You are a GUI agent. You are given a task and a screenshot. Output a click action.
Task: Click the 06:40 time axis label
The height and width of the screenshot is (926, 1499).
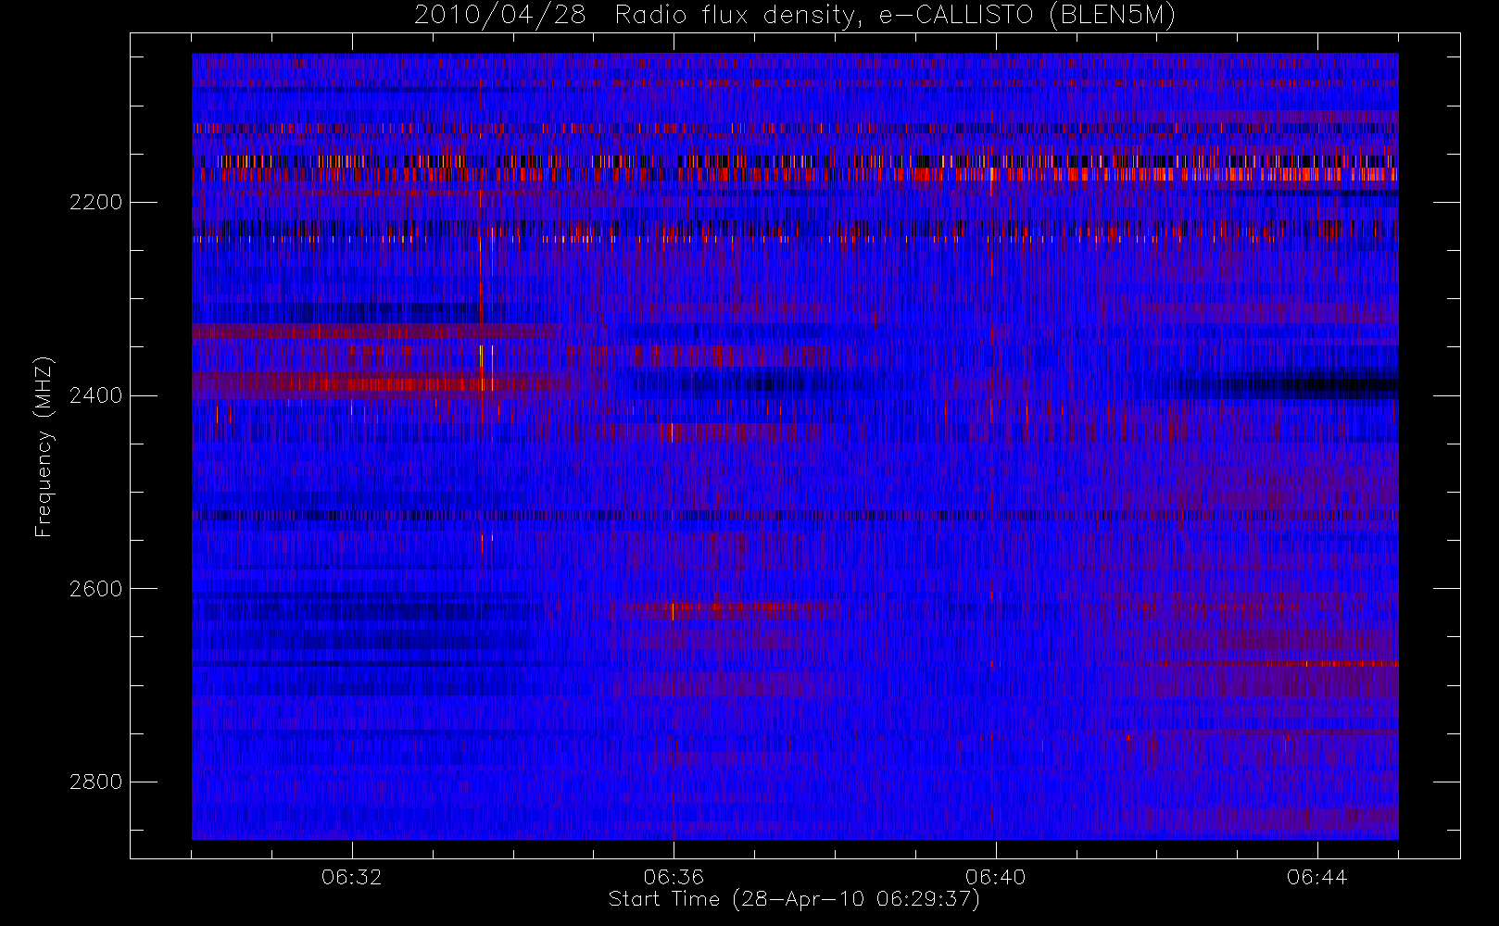[x=995, y=877]
